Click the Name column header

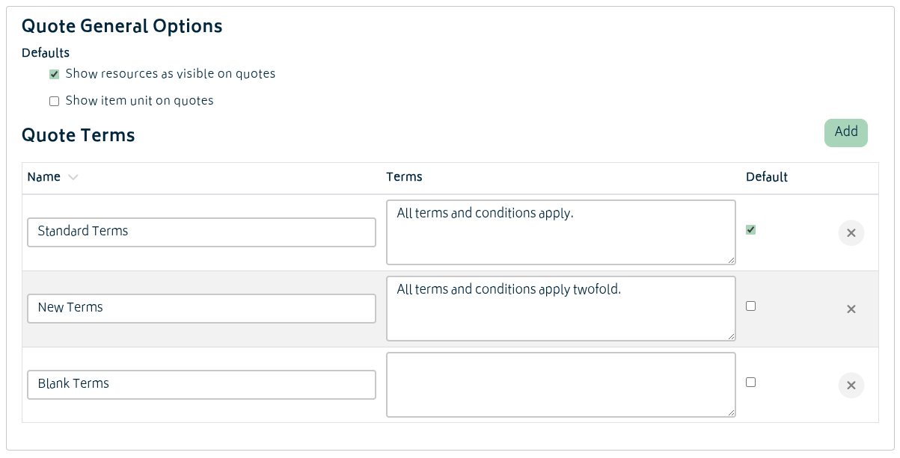[44, 177]
